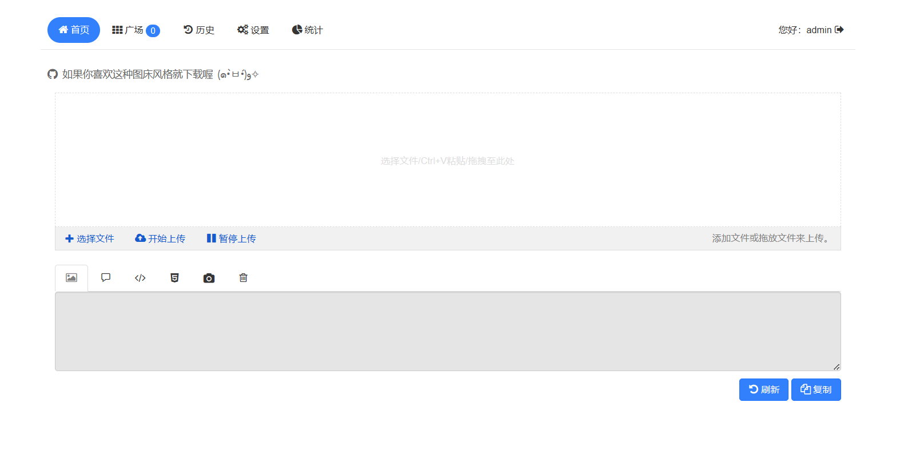The width and height of the screenshot is (916, 474).
Task: Click the file drop zone area
Action: point(448,161)
